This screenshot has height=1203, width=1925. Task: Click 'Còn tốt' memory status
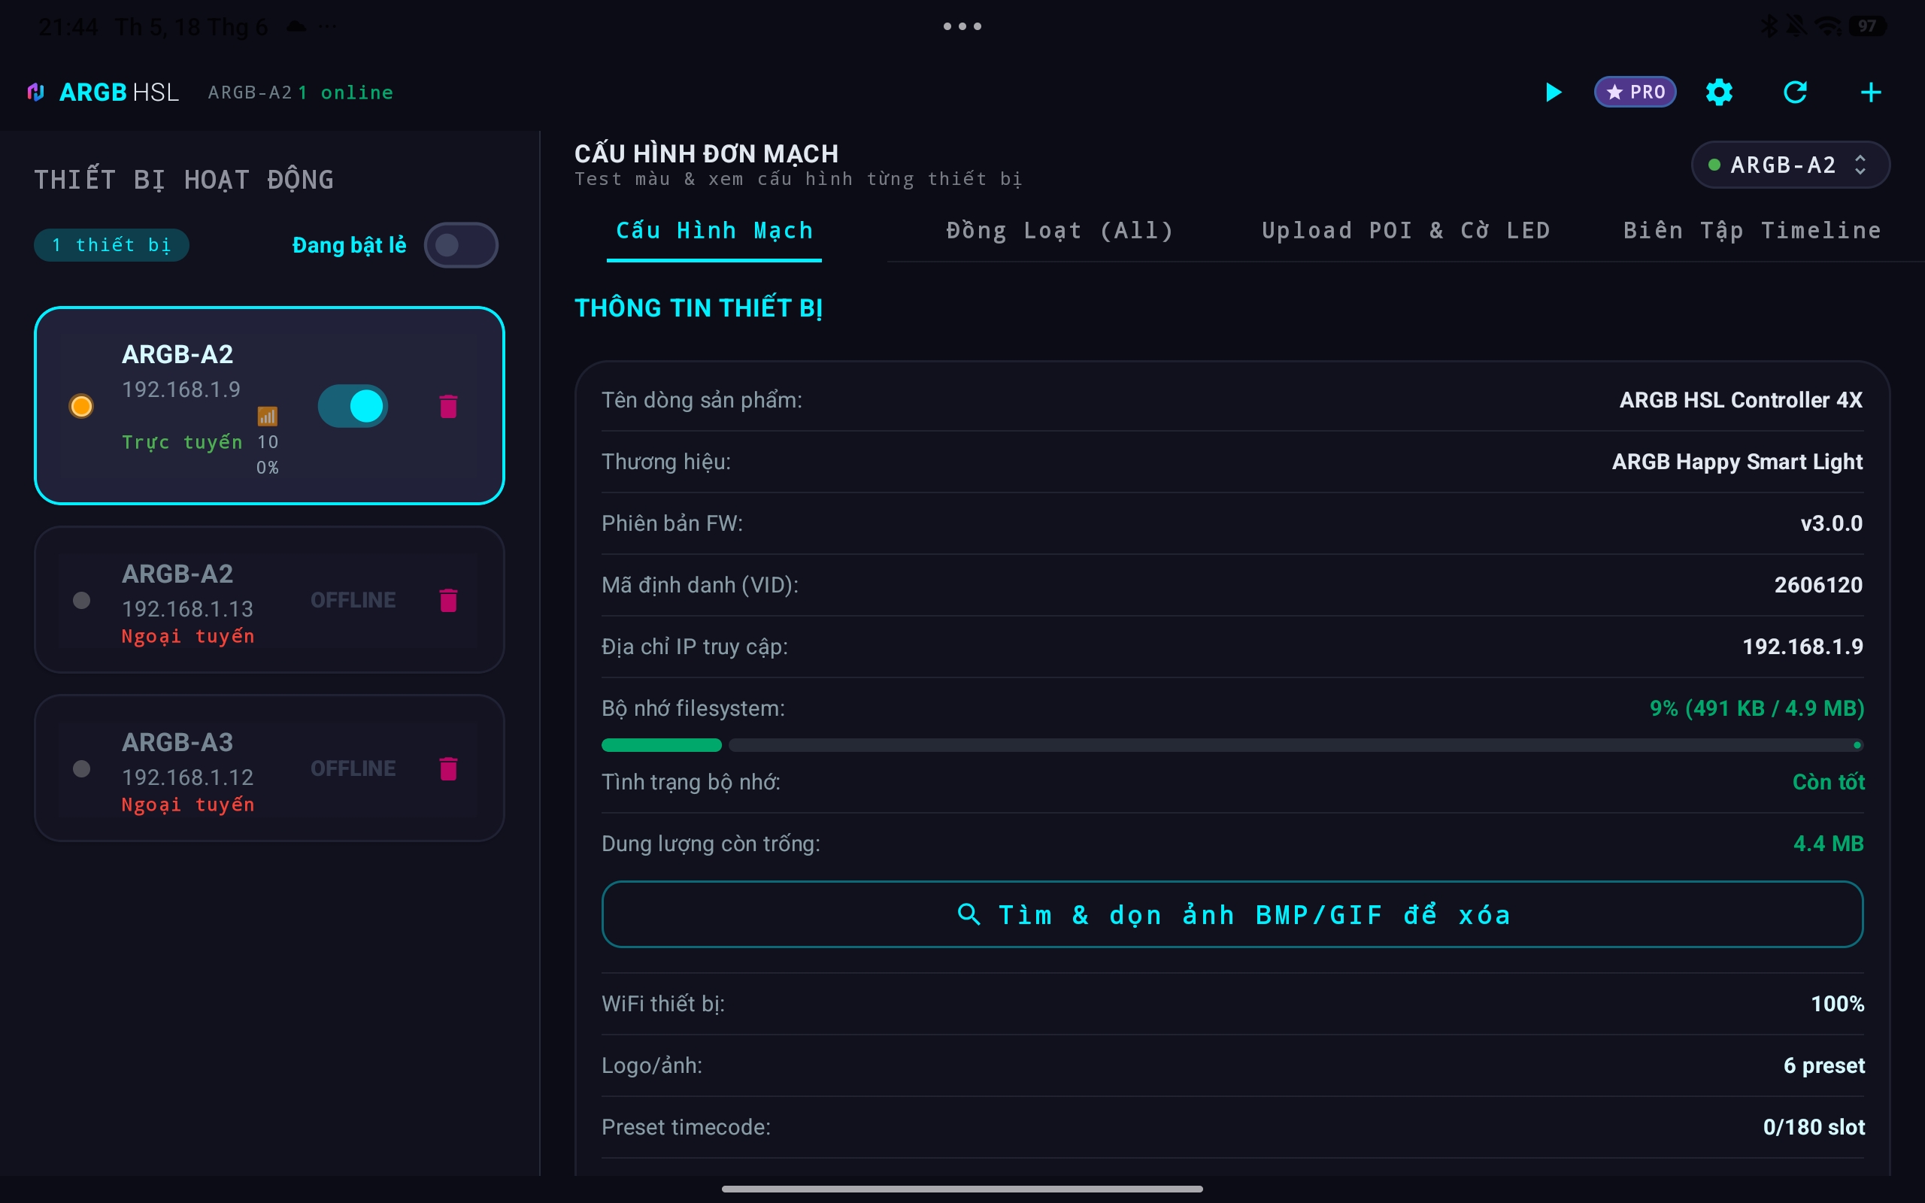(x=1828, y=782)
